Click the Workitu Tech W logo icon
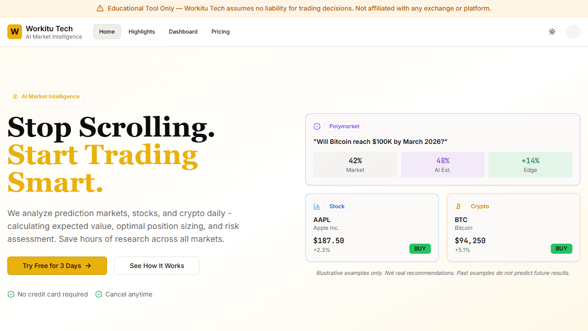 [15, 32]
